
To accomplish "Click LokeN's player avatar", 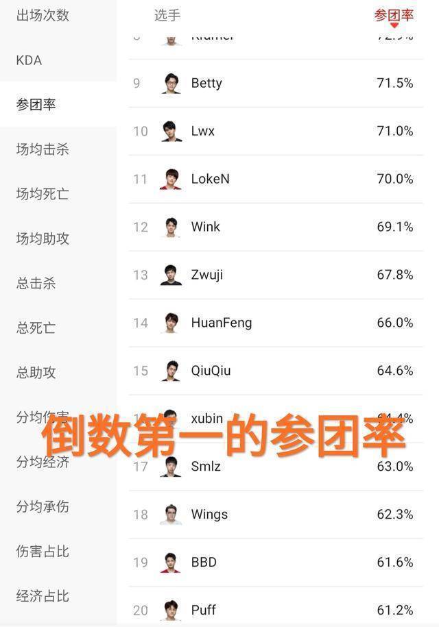I will pos(171,179).
